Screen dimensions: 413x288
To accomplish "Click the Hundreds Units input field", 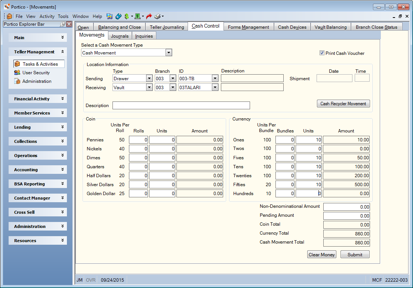I will 309,194.
